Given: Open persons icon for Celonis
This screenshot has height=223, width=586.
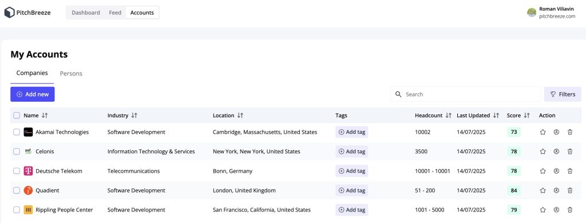Looking at the screenshot, I should pyautogui.click(x=556, y=152).
